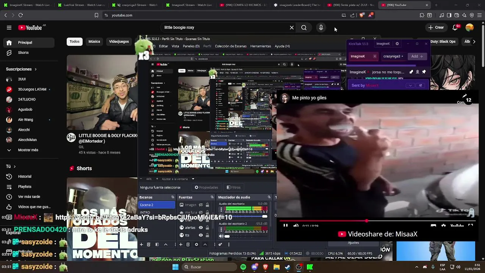Image resolution: width=485 pixels, height=273 pixels.
Task: Click the Brave shields lion icon
Action: coord(361,15)
